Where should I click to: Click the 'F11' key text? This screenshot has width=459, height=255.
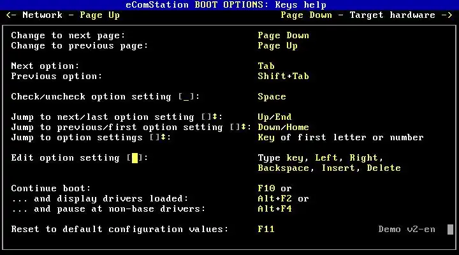click(266, 229)
